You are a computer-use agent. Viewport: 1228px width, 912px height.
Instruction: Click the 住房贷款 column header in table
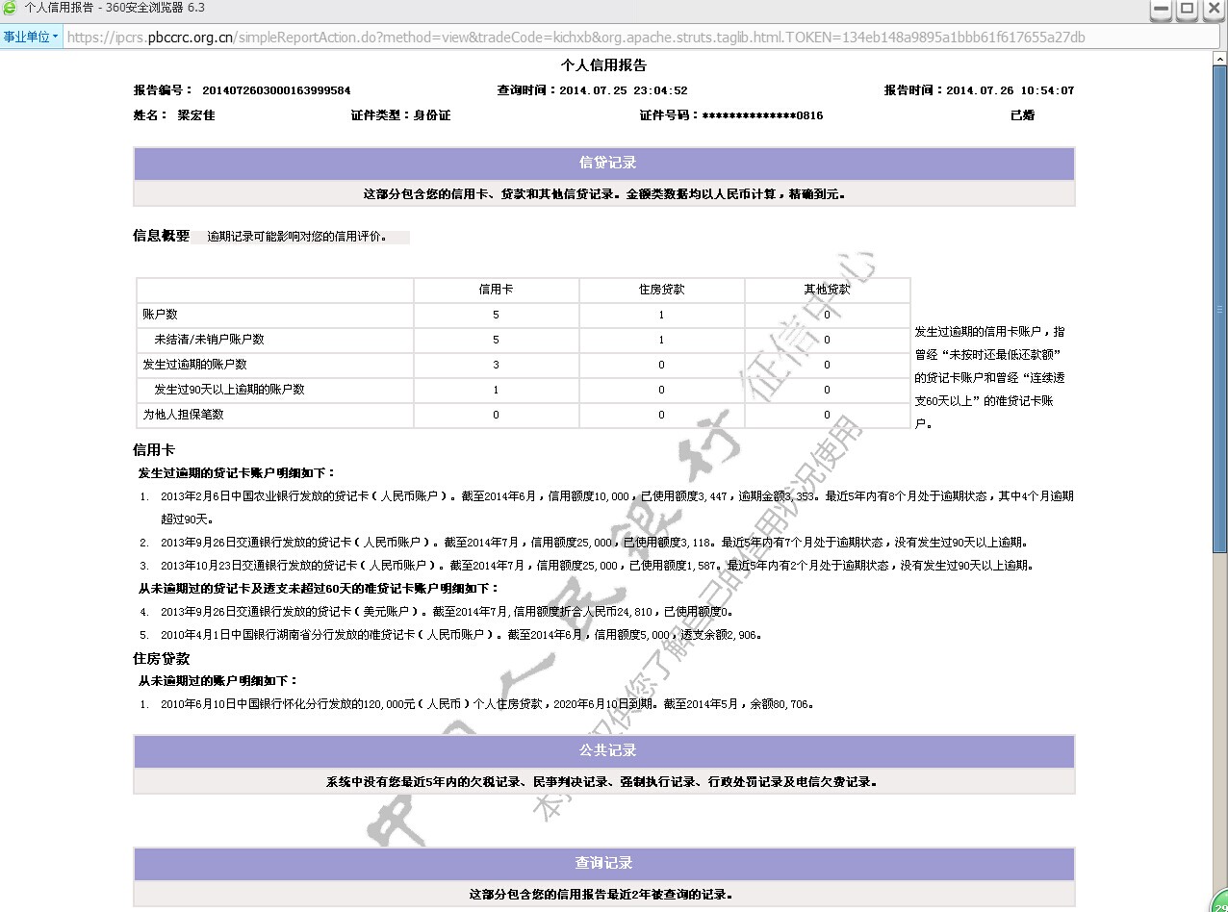[x=661, y=290]
